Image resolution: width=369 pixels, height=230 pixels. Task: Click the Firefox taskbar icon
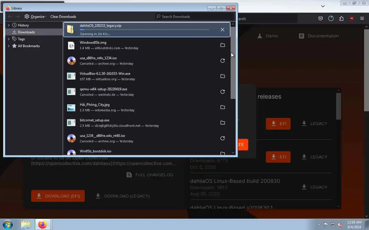(43, 224)
